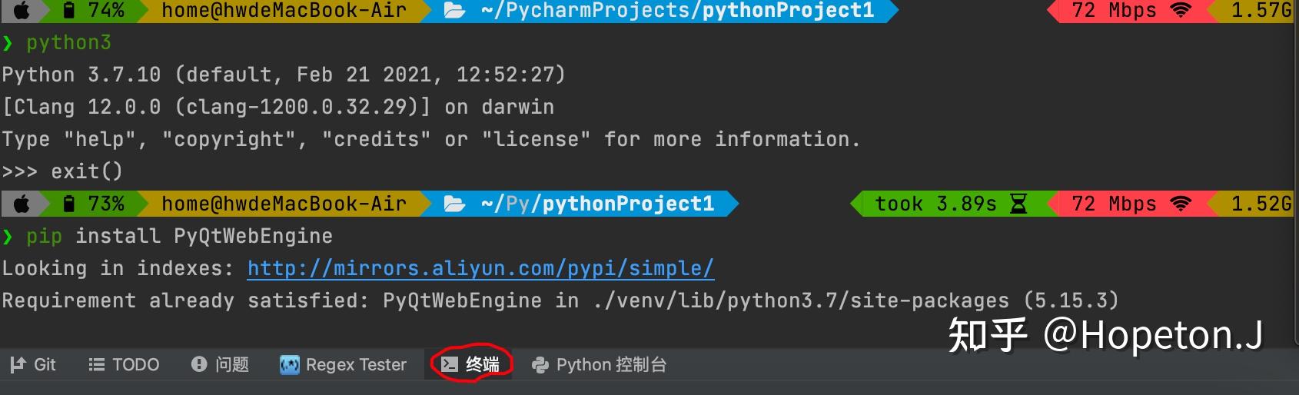Click the Python logo icon

pyautogui.click(x=541, y=365)
